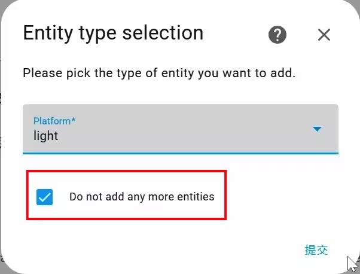
Task: Click the 'Entity type selection' title
Action: click(113, 33)
